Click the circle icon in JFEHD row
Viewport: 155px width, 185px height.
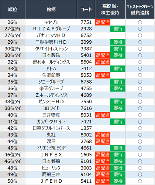pyautogui.click(x=140, y=181)
